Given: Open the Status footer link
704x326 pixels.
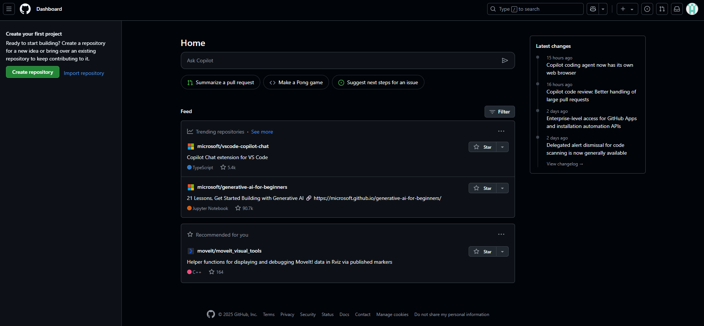Looking at the screenshot, I should pos(327,315).
